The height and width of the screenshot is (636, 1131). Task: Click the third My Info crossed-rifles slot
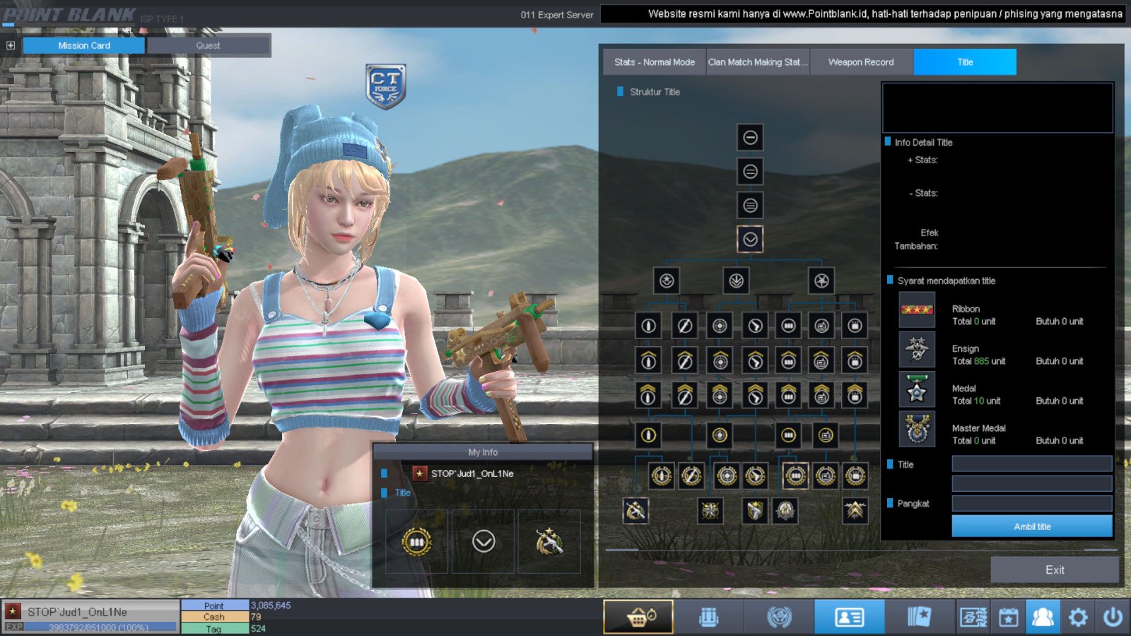point(549,541)
